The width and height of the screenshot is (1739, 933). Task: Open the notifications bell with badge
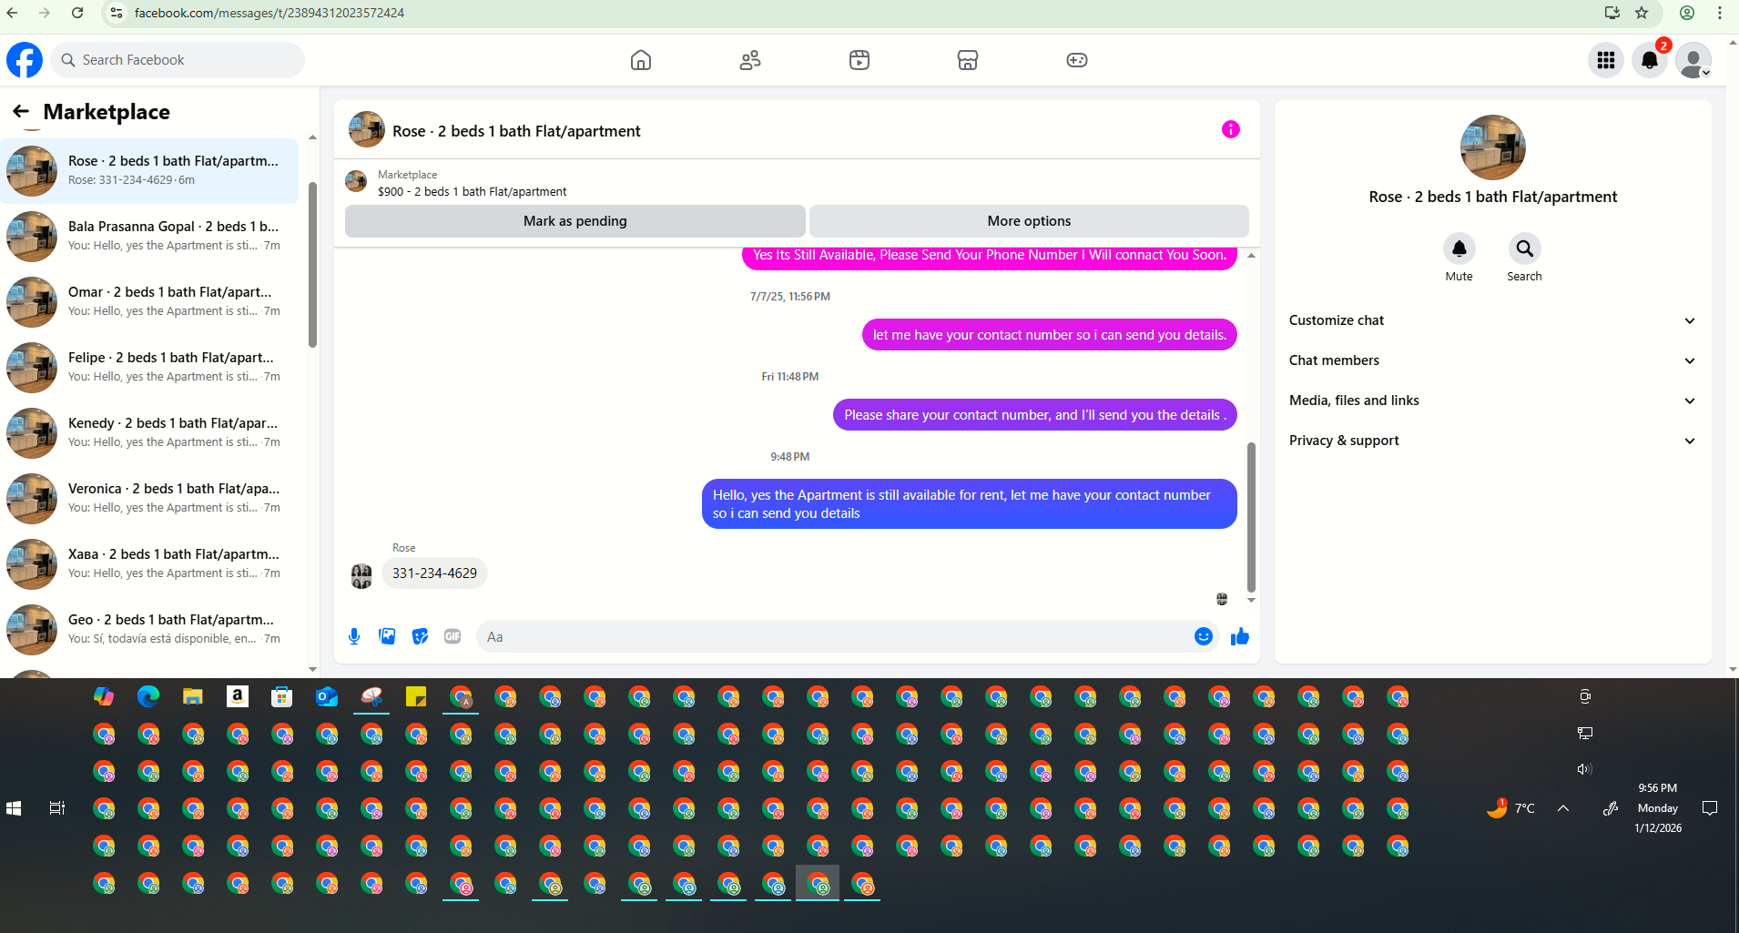click(1650, 60)
